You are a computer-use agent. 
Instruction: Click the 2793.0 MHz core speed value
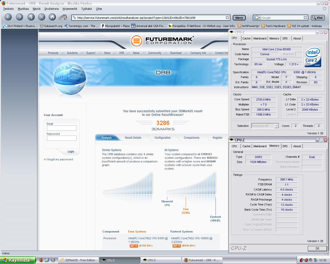pyautogui.click(x=263, y=100)
